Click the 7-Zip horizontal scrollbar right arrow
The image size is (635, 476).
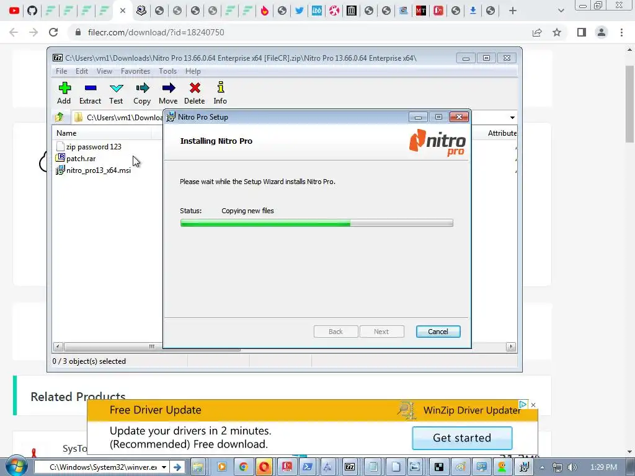coord(511,346)
